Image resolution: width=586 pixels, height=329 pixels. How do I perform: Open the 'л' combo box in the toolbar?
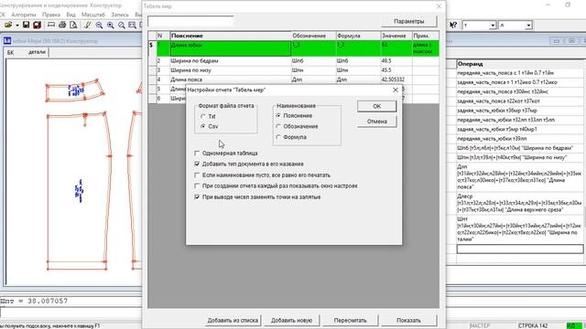point(515,26)
